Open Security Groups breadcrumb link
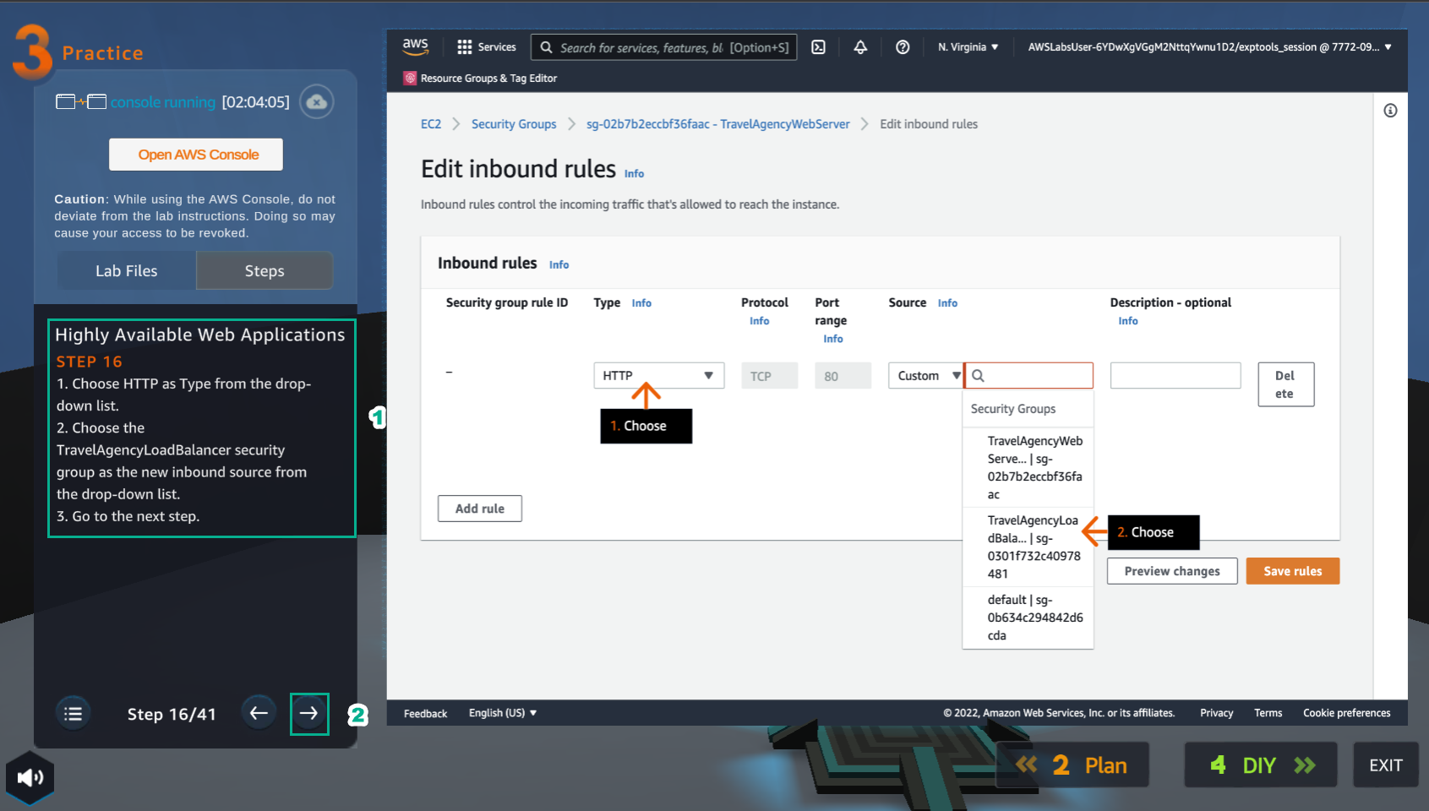Image resolution: width=1429 pixels, height=811 pixels. click(514, 124)
